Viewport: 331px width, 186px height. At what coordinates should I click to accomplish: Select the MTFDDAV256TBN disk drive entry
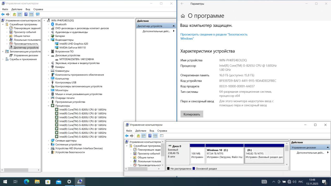click(x=77, y=59)
